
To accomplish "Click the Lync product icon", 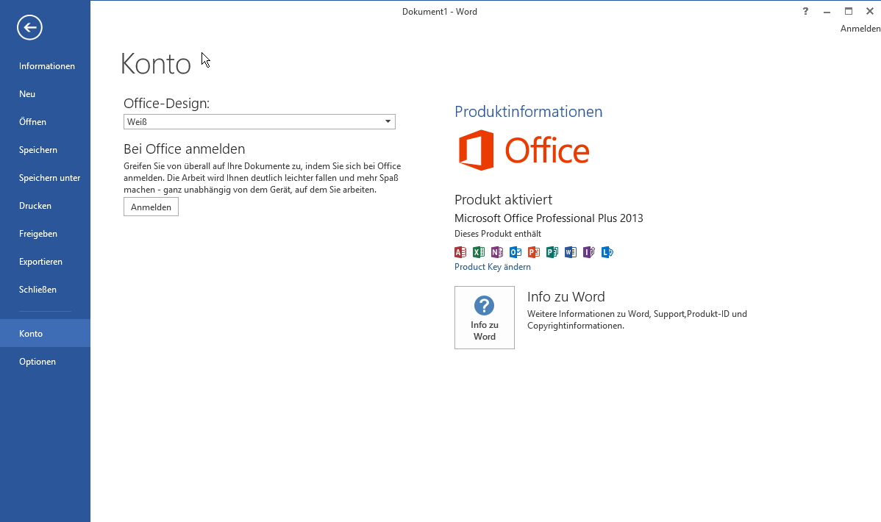I will 607,252.
